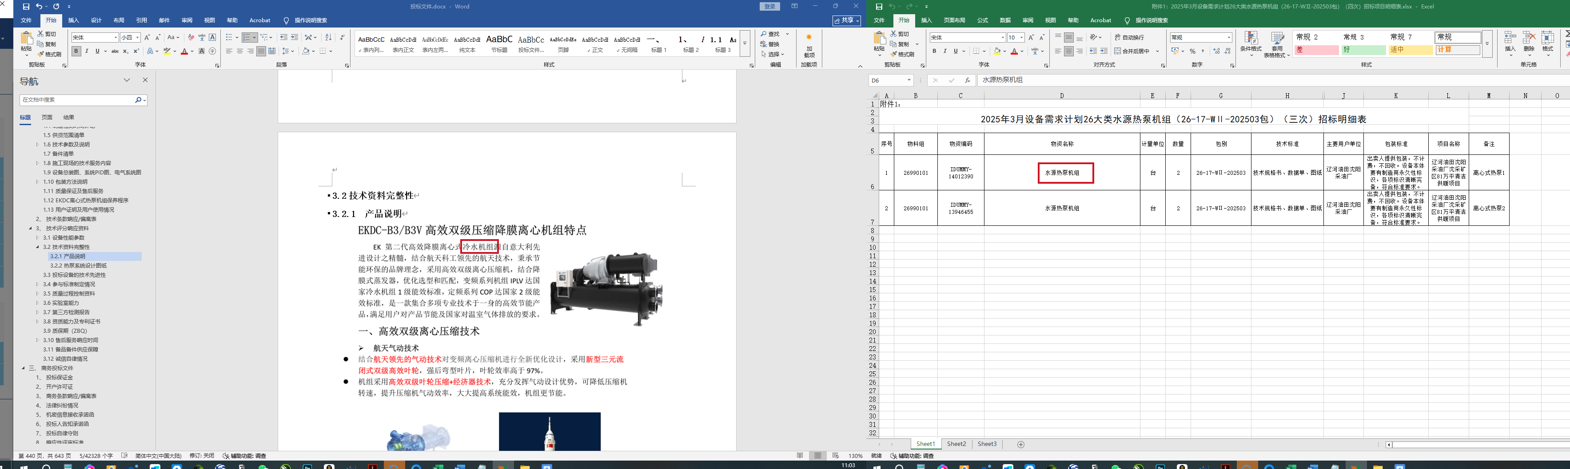
Task: Go to heading 3.2.2 热泵系统设计图纸
Action: [x=78, y=266]
